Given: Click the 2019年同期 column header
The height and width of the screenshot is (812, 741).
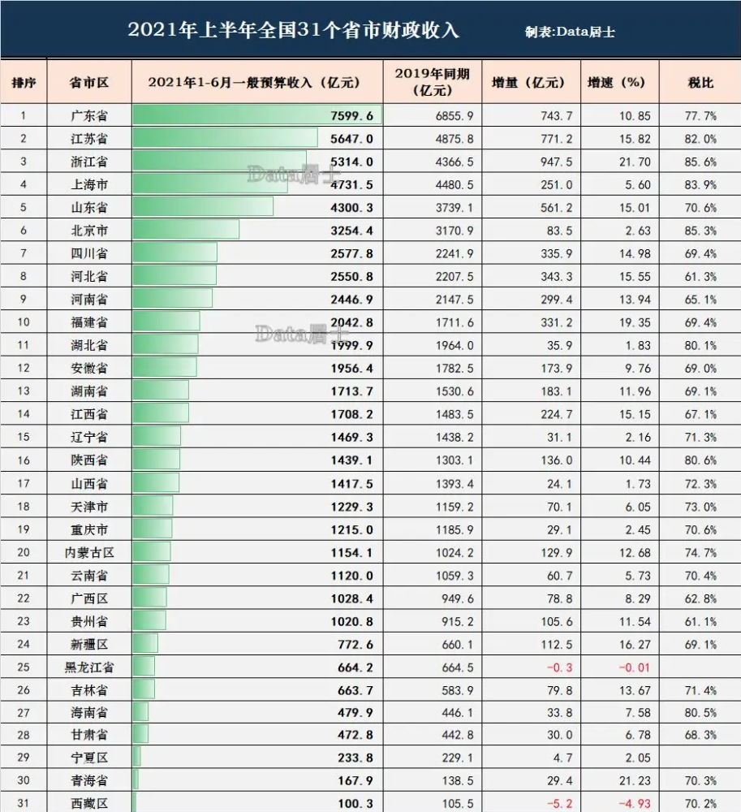Looking at the screenshot, I should pos(433,82).
